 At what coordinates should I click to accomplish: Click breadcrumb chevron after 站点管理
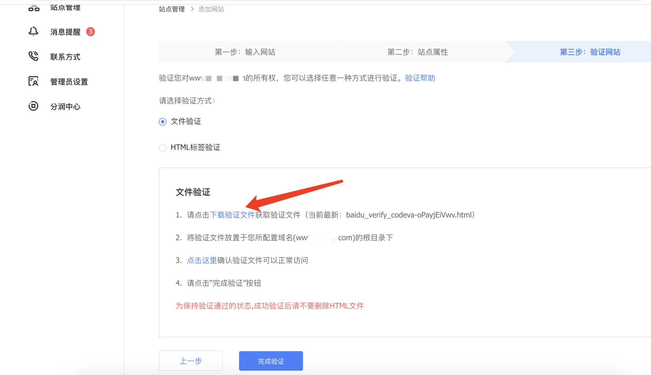click(192, 9)
